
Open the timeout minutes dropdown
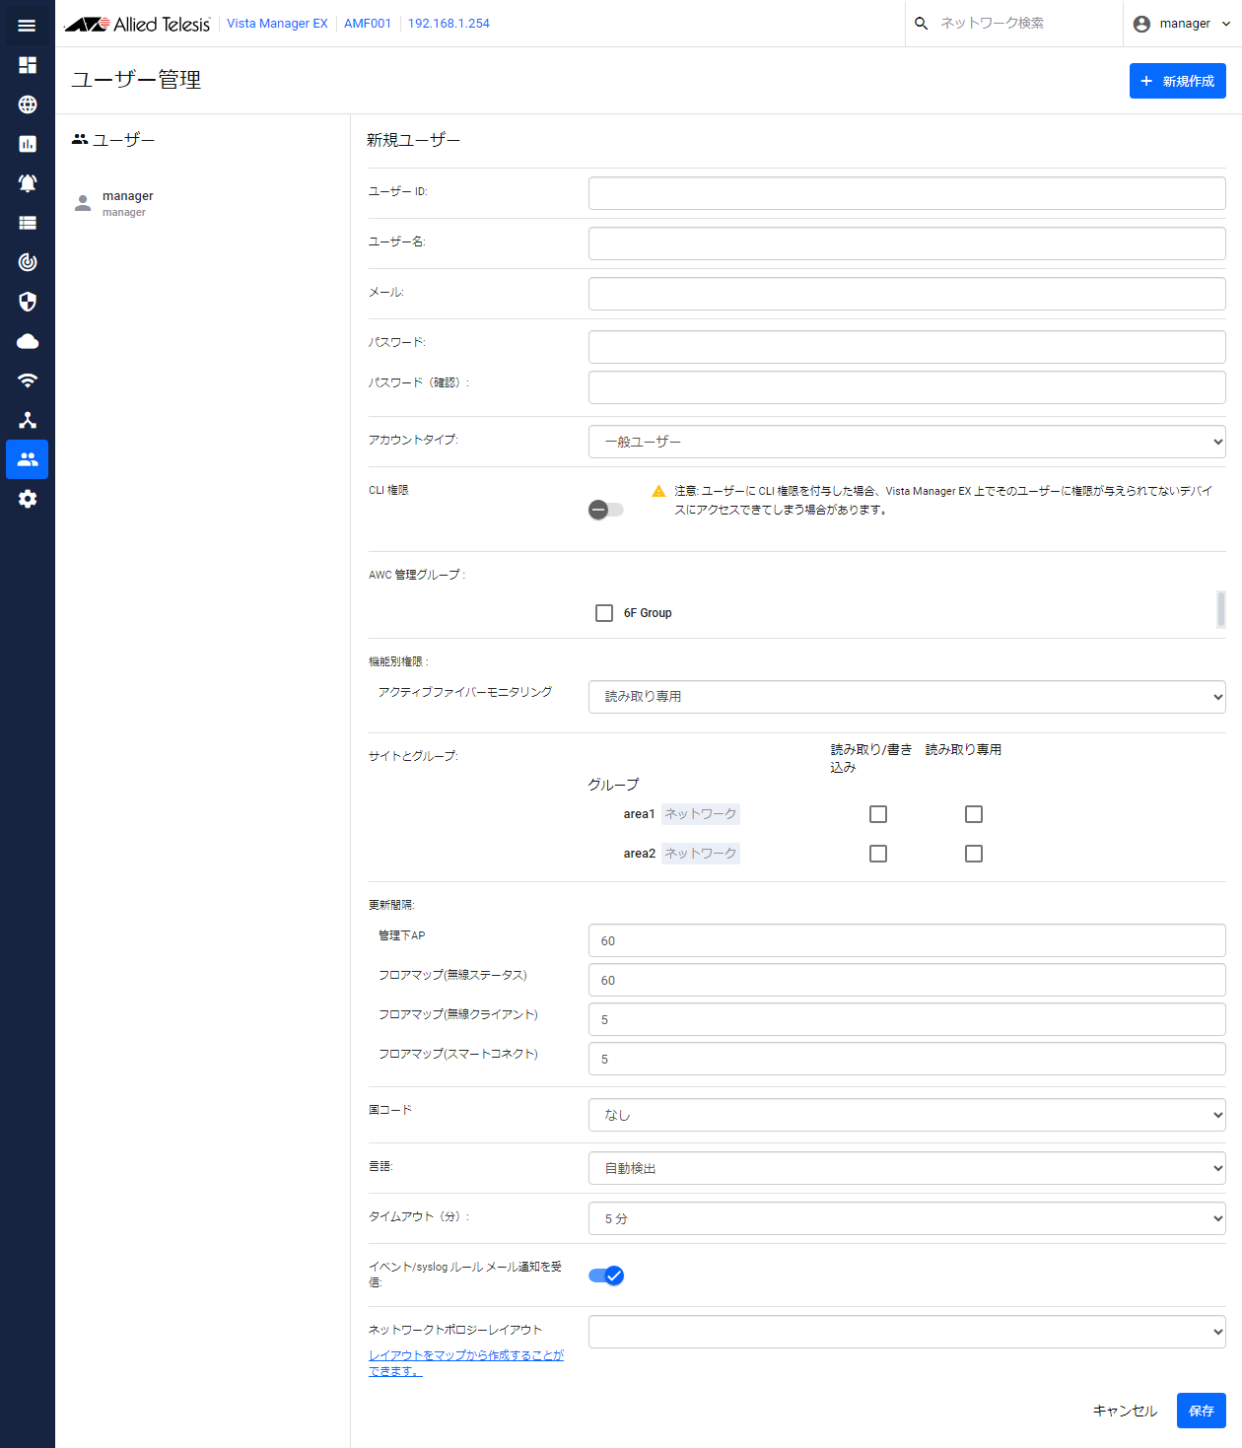pos(907,1218)
